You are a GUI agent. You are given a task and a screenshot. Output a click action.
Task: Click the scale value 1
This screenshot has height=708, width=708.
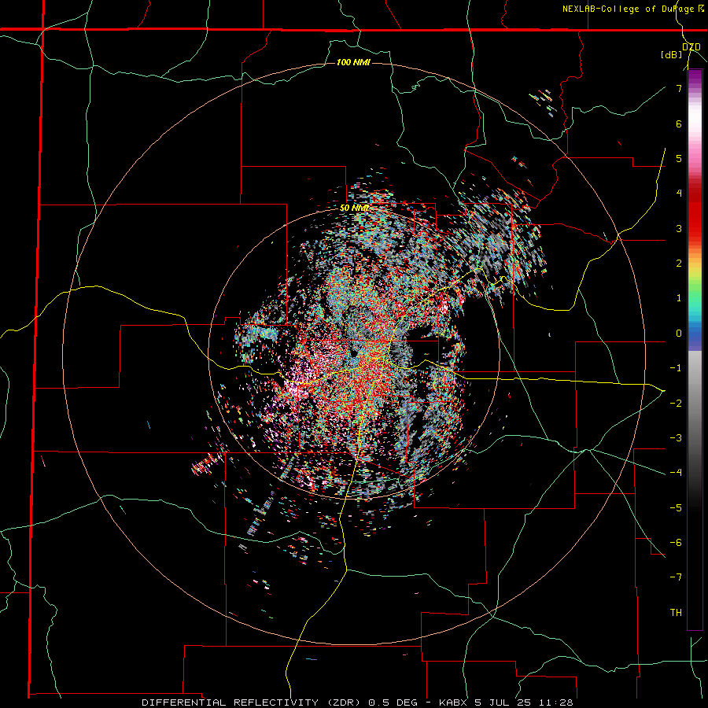pyautogui.click(x=679, y=298)
